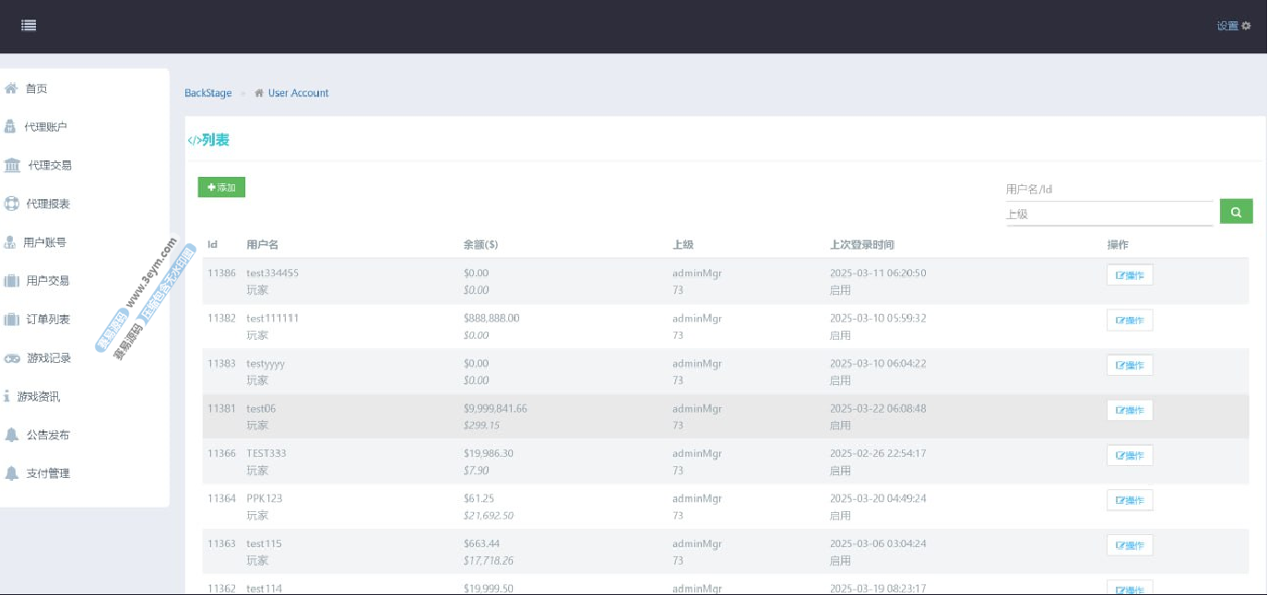Click the home icon beside 首页
Screen dimensions: 1268x595
coord(11,88)
